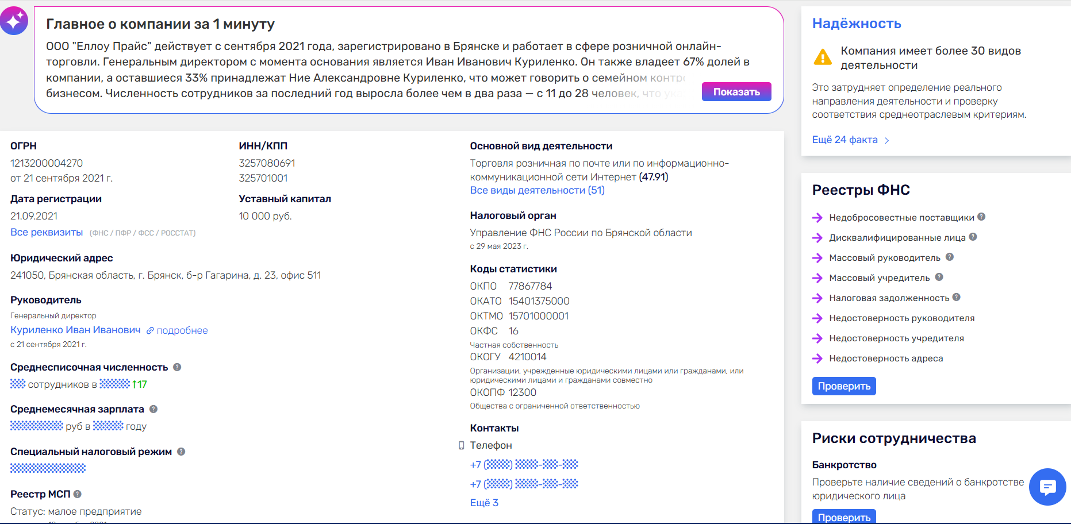
Task: Click help icon next to Среднесписочная численность
Action: [x=177, y=367]
